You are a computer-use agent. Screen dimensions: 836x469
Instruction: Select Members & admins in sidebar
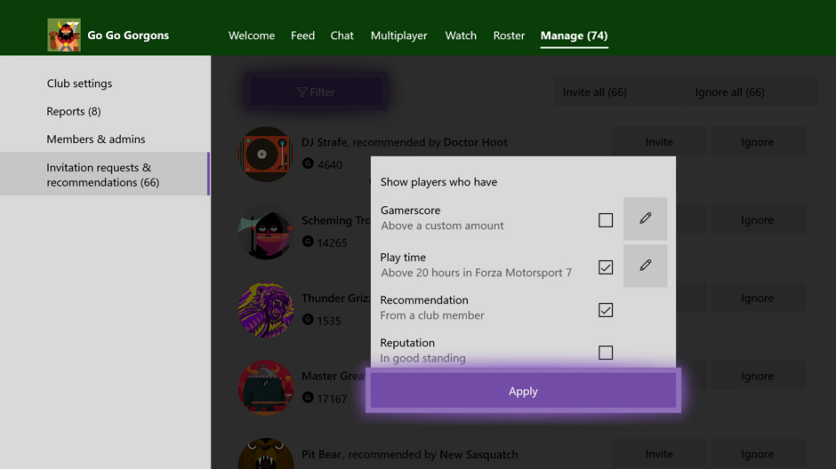(x=96, y=139)
